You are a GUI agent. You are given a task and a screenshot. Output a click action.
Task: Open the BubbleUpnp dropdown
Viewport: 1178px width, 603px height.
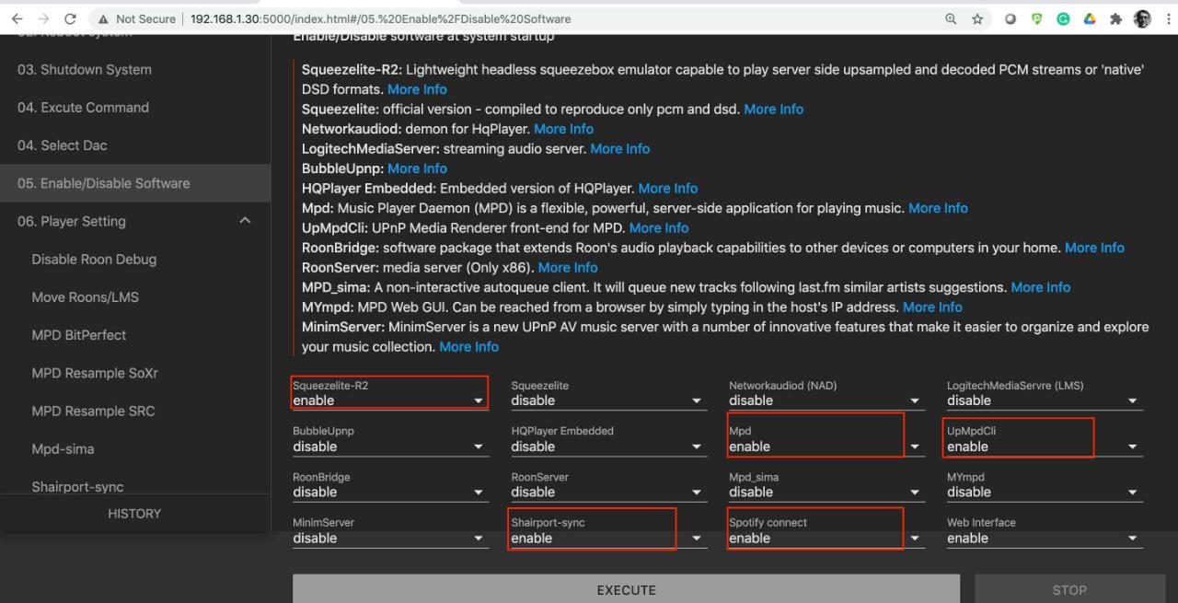tap(389, 446)
